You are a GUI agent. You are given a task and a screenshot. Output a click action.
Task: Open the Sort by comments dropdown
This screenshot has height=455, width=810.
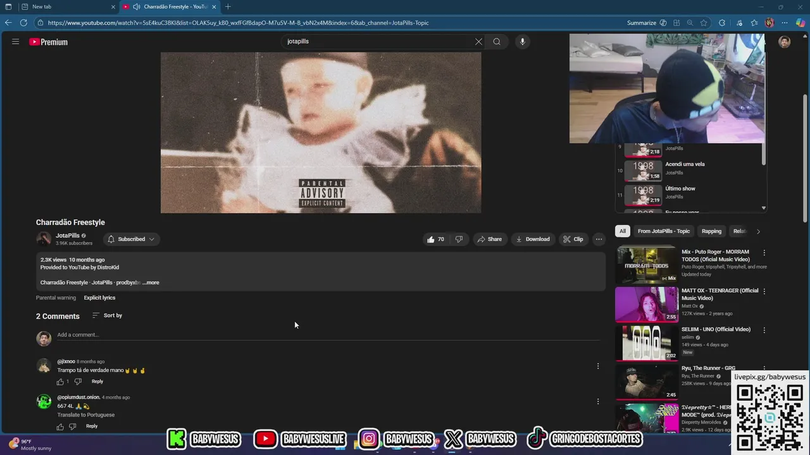107,315
